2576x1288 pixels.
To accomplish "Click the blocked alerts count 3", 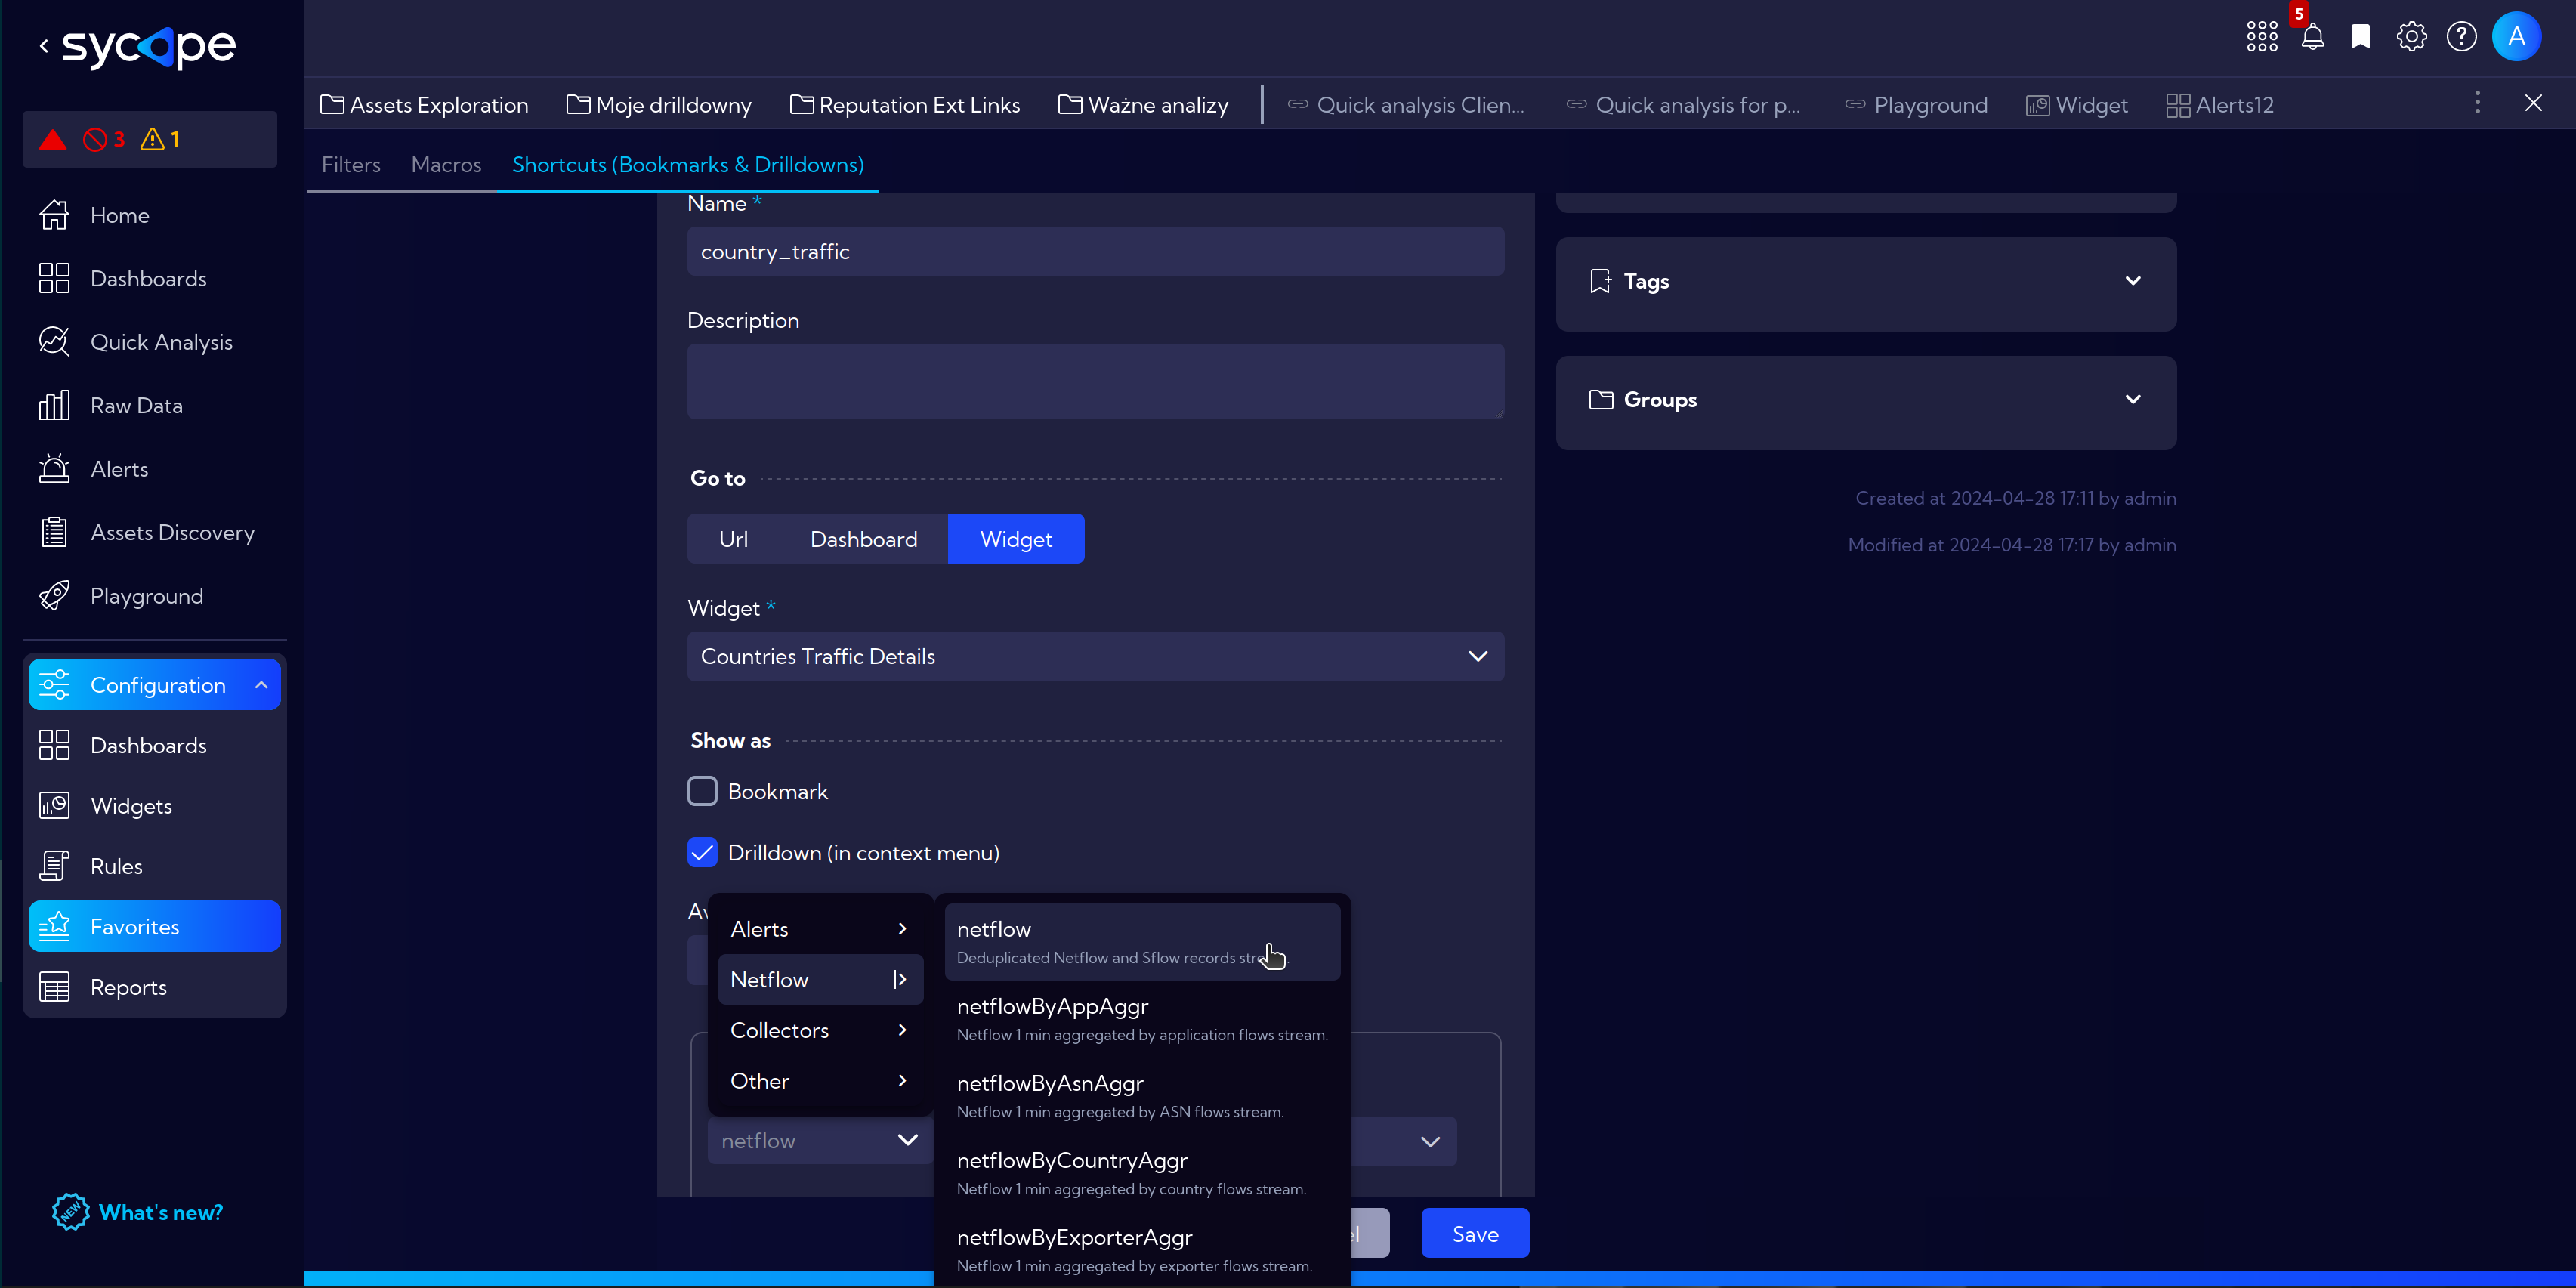I will [x=104, y=139].
